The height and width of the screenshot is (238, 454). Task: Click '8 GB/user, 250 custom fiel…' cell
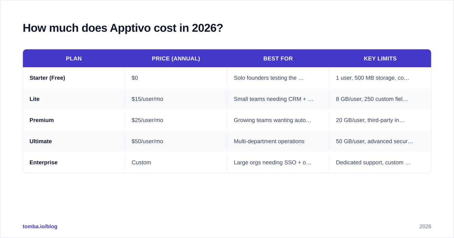pyautogui.click(x=380, y=99)
